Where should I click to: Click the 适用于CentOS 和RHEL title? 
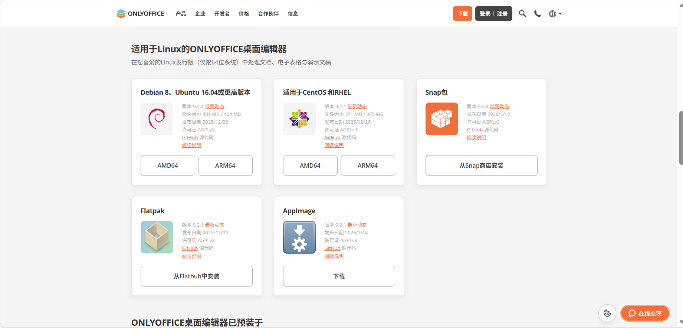317,93
